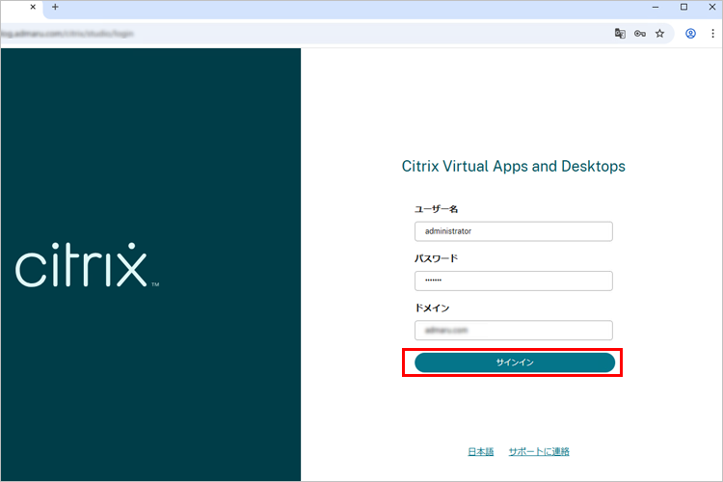
Task: Open a new tab with the plus icon
Action: point(55,8)
